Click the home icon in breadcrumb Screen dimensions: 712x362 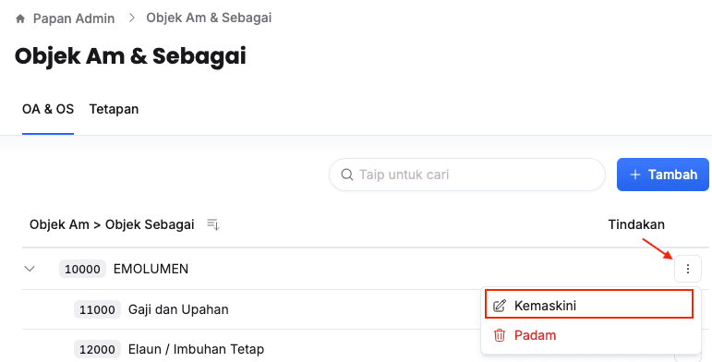(20, 18)
